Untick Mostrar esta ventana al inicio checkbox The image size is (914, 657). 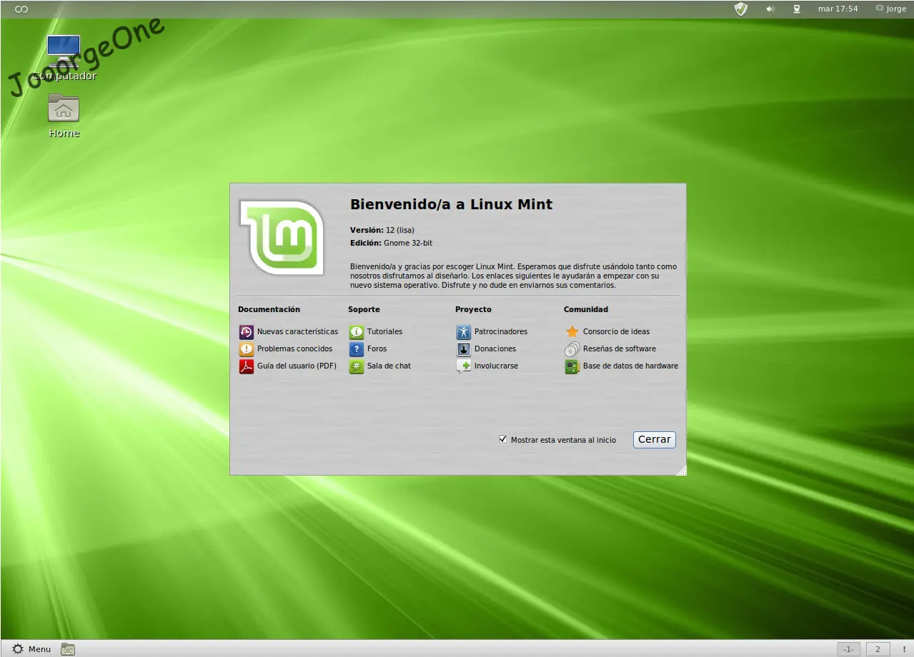(x=503, y=439)
